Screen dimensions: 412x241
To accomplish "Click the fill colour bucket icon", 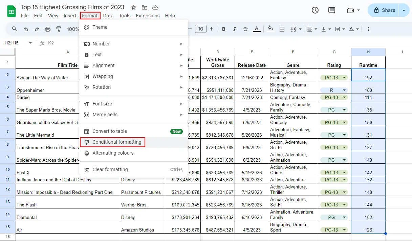I will click(270, 29).
